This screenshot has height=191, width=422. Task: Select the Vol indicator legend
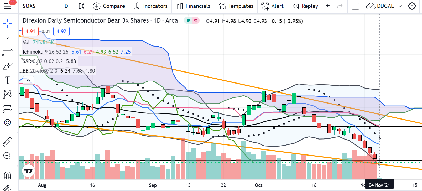click(x=26, y=42)
